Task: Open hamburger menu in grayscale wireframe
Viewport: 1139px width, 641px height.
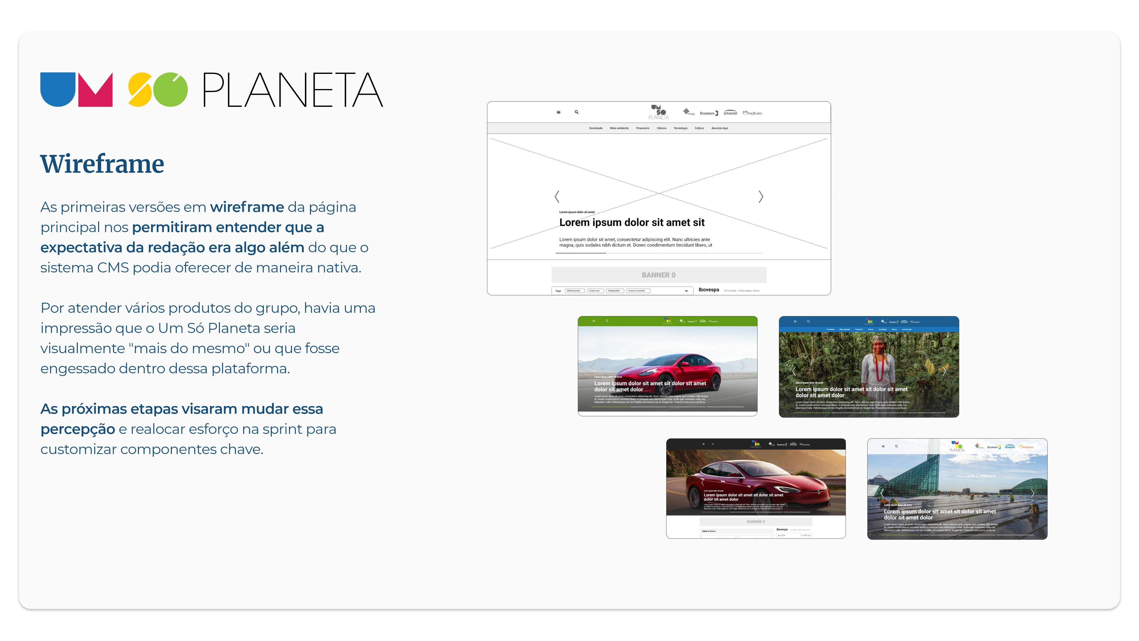Action: point(559,112)
